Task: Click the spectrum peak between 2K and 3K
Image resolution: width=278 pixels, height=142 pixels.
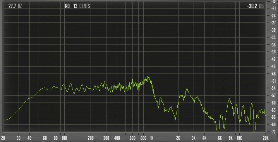Action: click(x=187, y=89)
